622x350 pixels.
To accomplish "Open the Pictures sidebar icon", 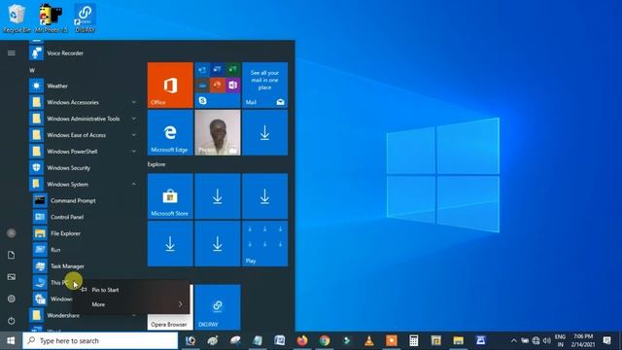I will 12,276.
